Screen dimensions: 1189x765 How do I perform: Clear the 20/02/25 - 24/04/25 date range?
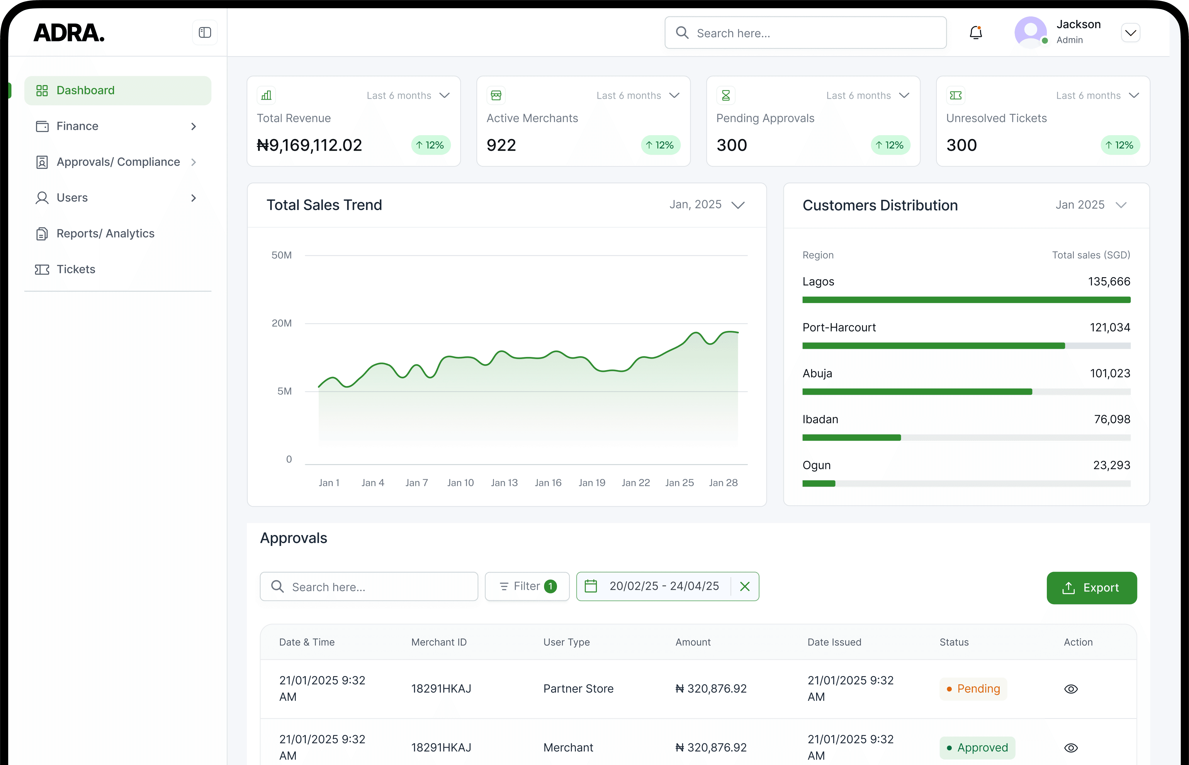[x=745, y=586]
